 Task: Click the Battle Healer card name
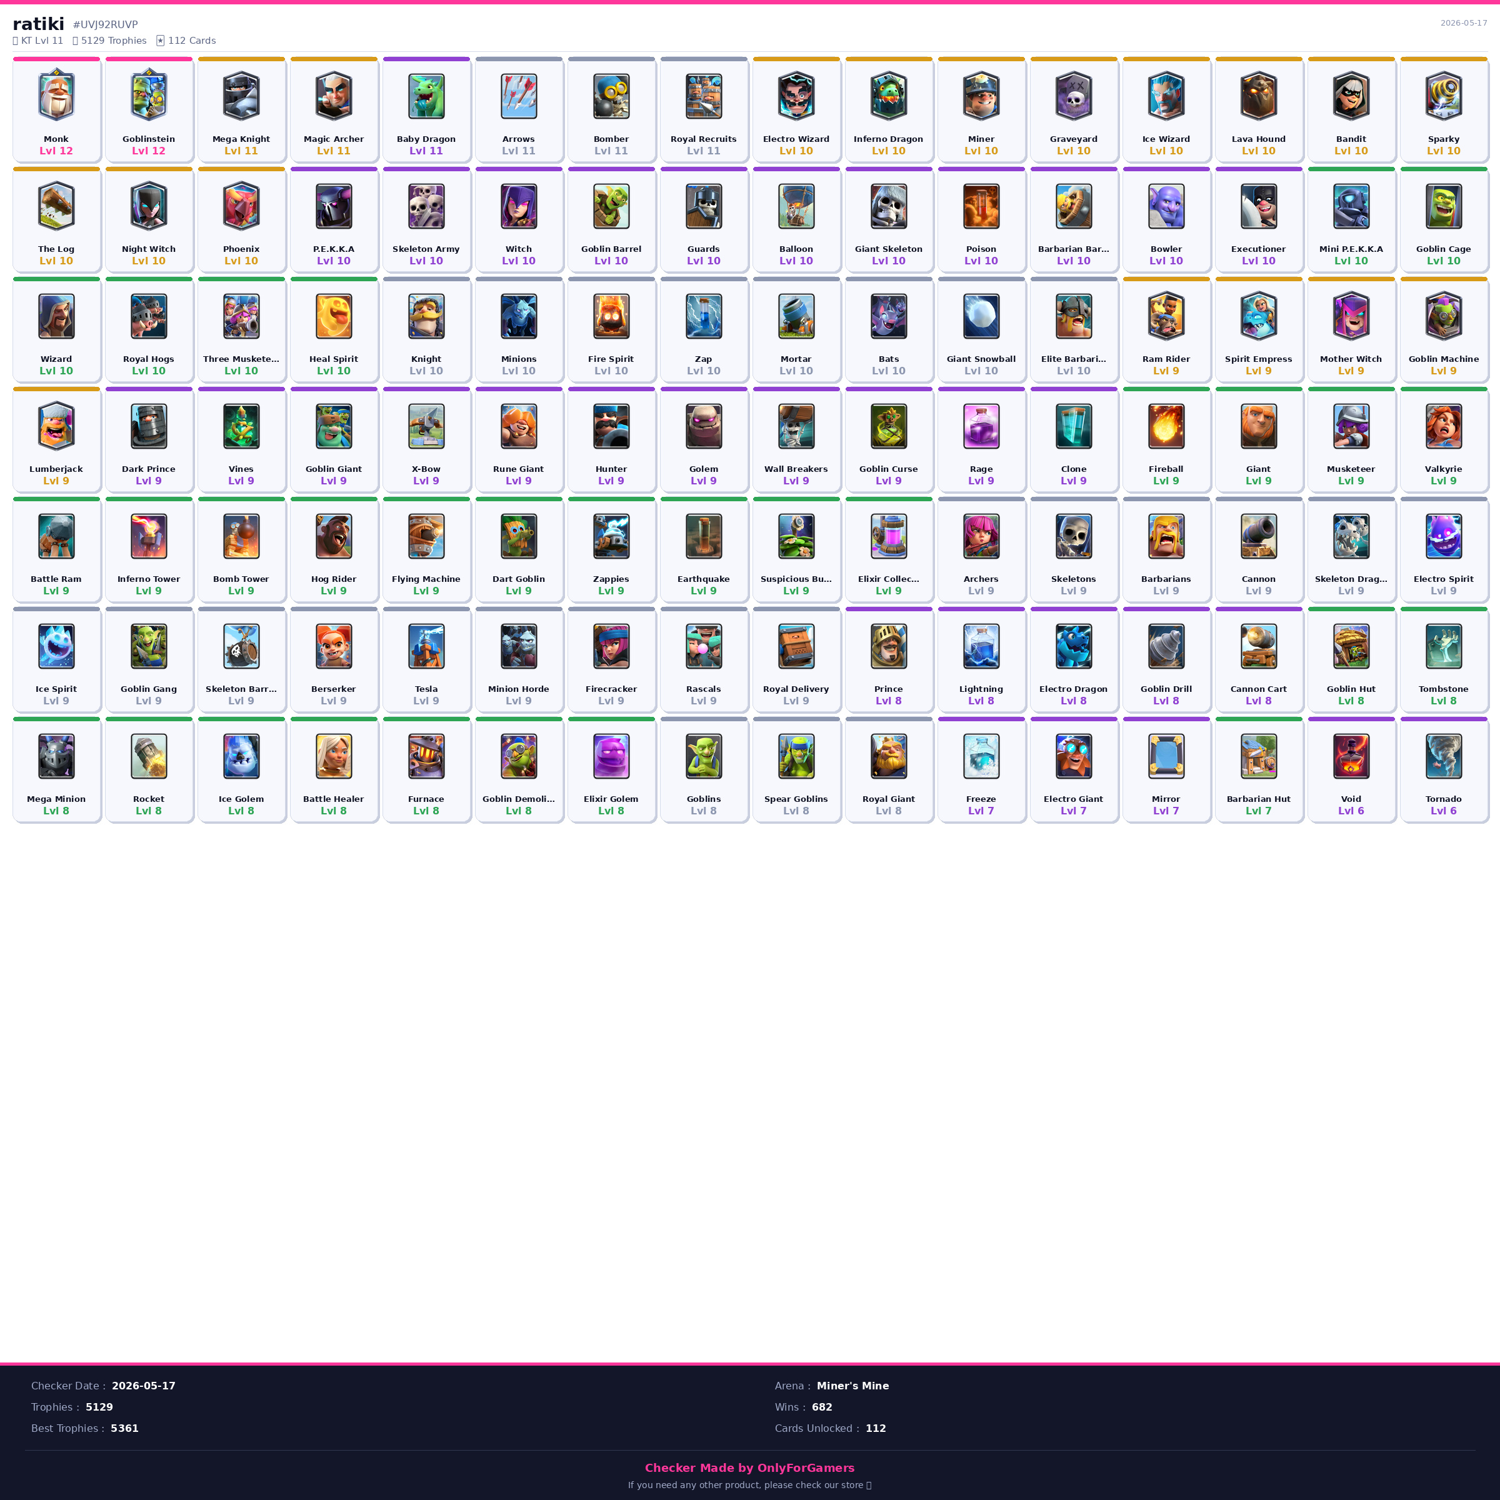(334, 799)
